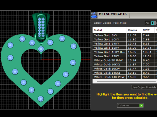Select the pendant bail in viewport

41,26
